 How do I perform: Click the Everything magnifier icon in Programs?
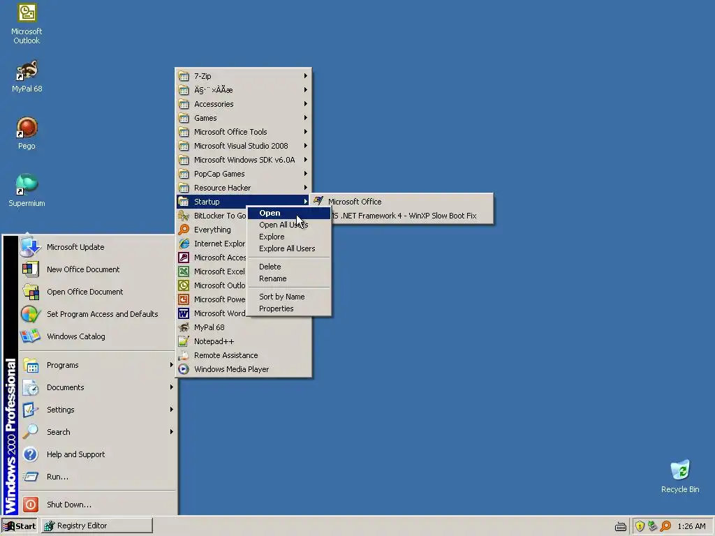(184, 230)
